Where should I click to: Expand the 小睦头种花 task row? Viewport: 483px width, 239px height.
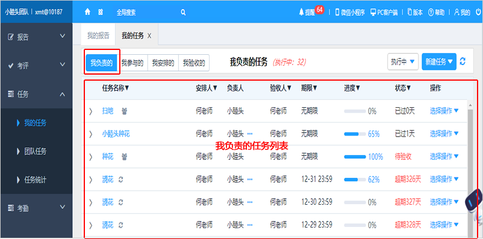pyautogui.click(x=90, y=134)
